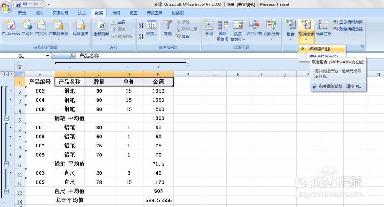Click the Name Box showing B1
The width and height of the screenshot is (384, 207).
pos(23,56)
